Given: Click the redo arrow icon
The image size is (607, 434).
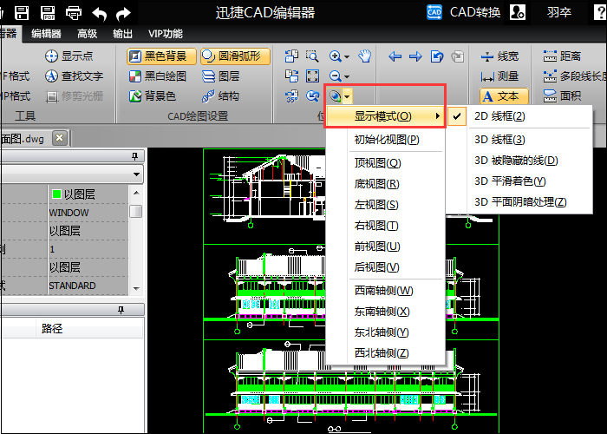Looking at the screenshot, I should (125, 12).
